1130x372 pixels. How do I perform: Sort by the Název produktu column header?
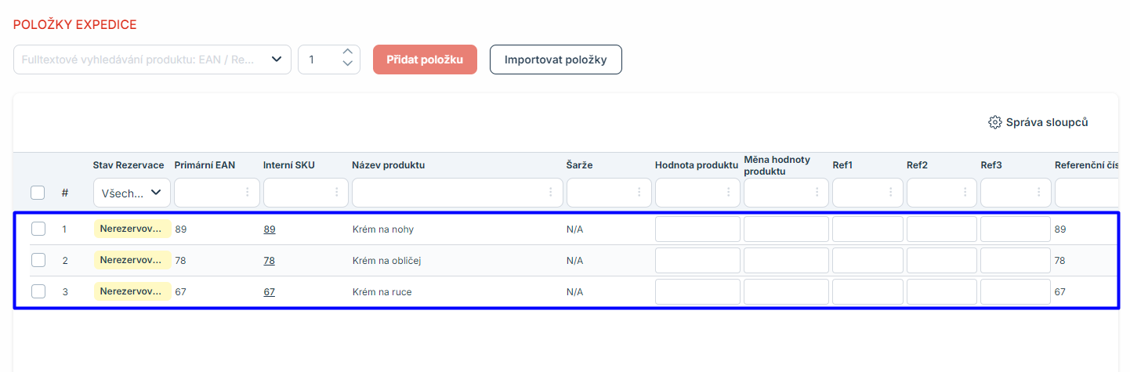pos(389,165)
